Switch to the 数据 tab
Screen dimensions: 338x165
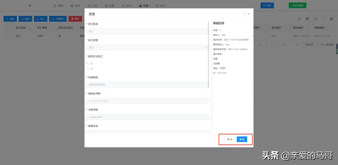pos(143,5)
